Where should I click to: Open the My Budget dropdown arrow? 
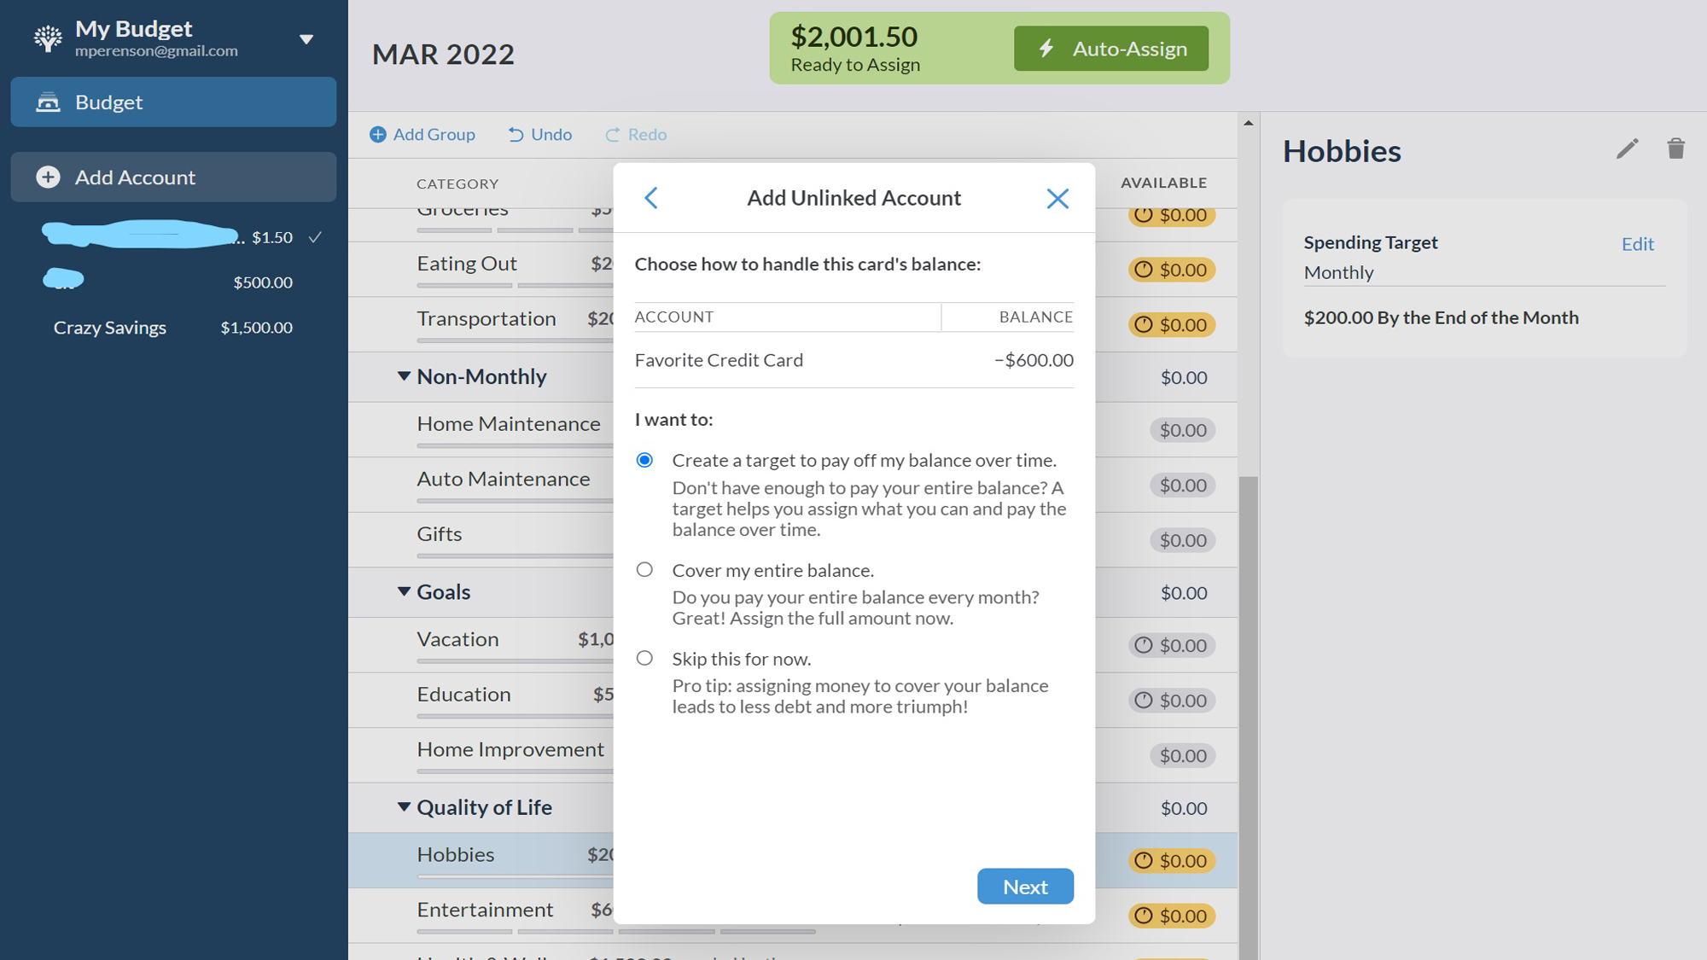point(306,39)
